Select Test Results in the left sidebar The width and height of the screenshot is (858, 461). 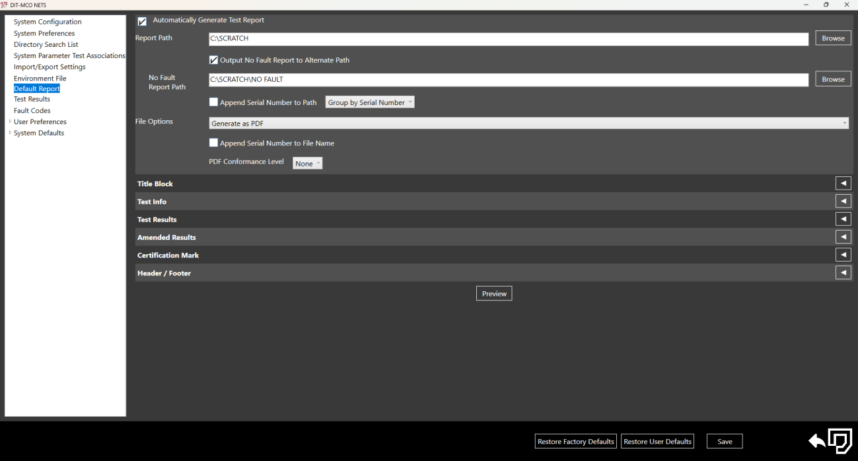[x=32, y=99]
